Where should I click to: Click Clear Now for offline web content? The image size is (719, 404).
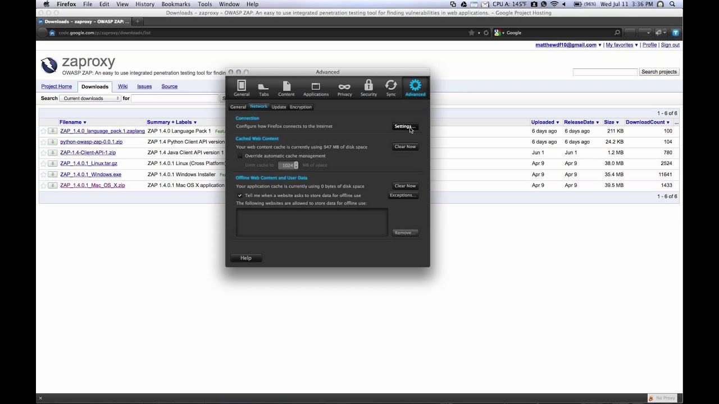click(x=405, y=186)
